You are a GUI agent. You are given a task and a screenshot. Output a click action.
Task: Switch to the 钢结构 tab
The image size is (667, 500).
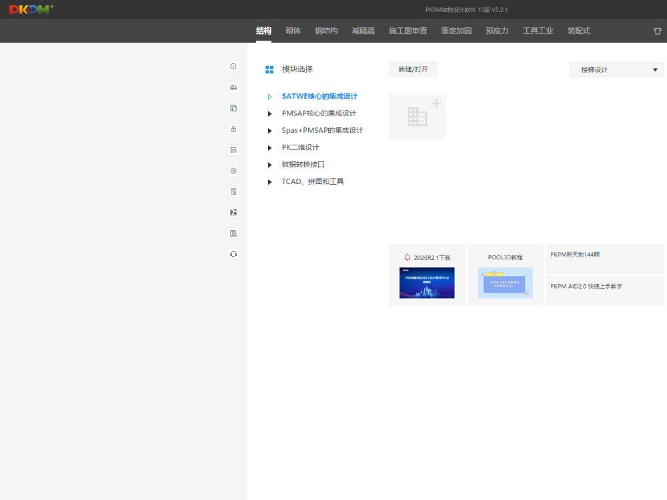point(326,31)
